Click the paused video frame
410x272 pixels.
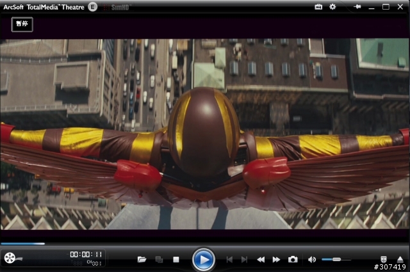point(205,134)
